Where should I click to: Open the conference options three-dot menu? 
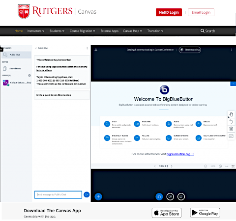232,50
